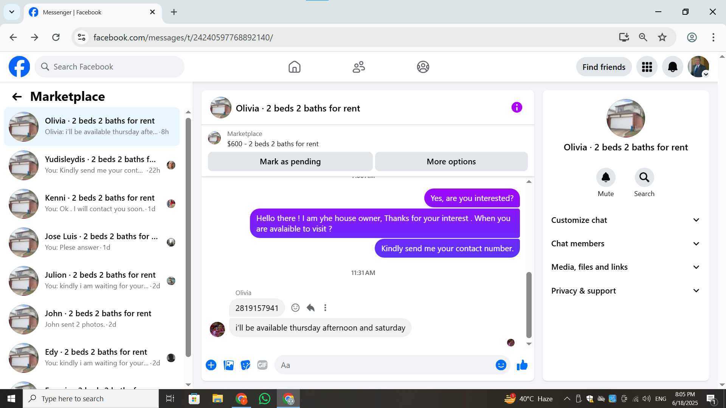The height and width of the screenshot is (408, 726).
Task: Open Microsoft Store from the taskbar
Action: [x=194, y=399]
